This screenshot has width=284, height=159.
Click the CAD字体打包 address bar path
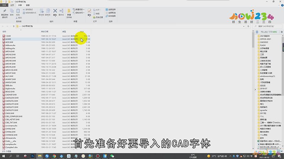coord(27,26)
